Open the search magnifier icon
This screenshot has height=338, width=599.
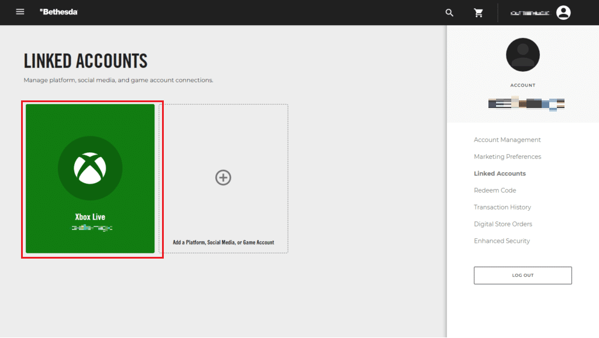pos(449,13)
